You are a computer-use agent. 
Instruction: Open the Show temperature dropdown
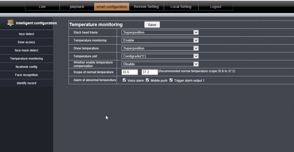click(x=160, y=48)
